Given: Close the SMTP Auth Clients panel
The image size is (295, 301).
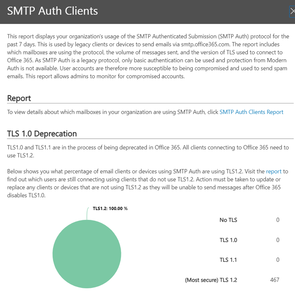Looking at the screenshot, I should 292,12.
